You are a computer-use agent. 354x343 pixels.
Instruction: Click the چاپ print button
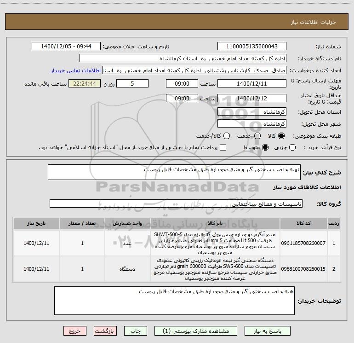136,331
